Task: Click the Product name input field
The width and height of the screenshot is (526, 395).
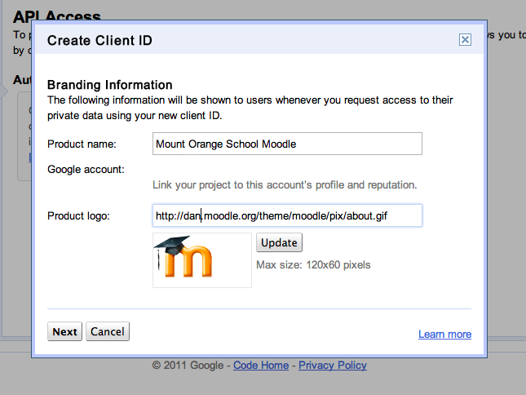Action: (287, 144)
